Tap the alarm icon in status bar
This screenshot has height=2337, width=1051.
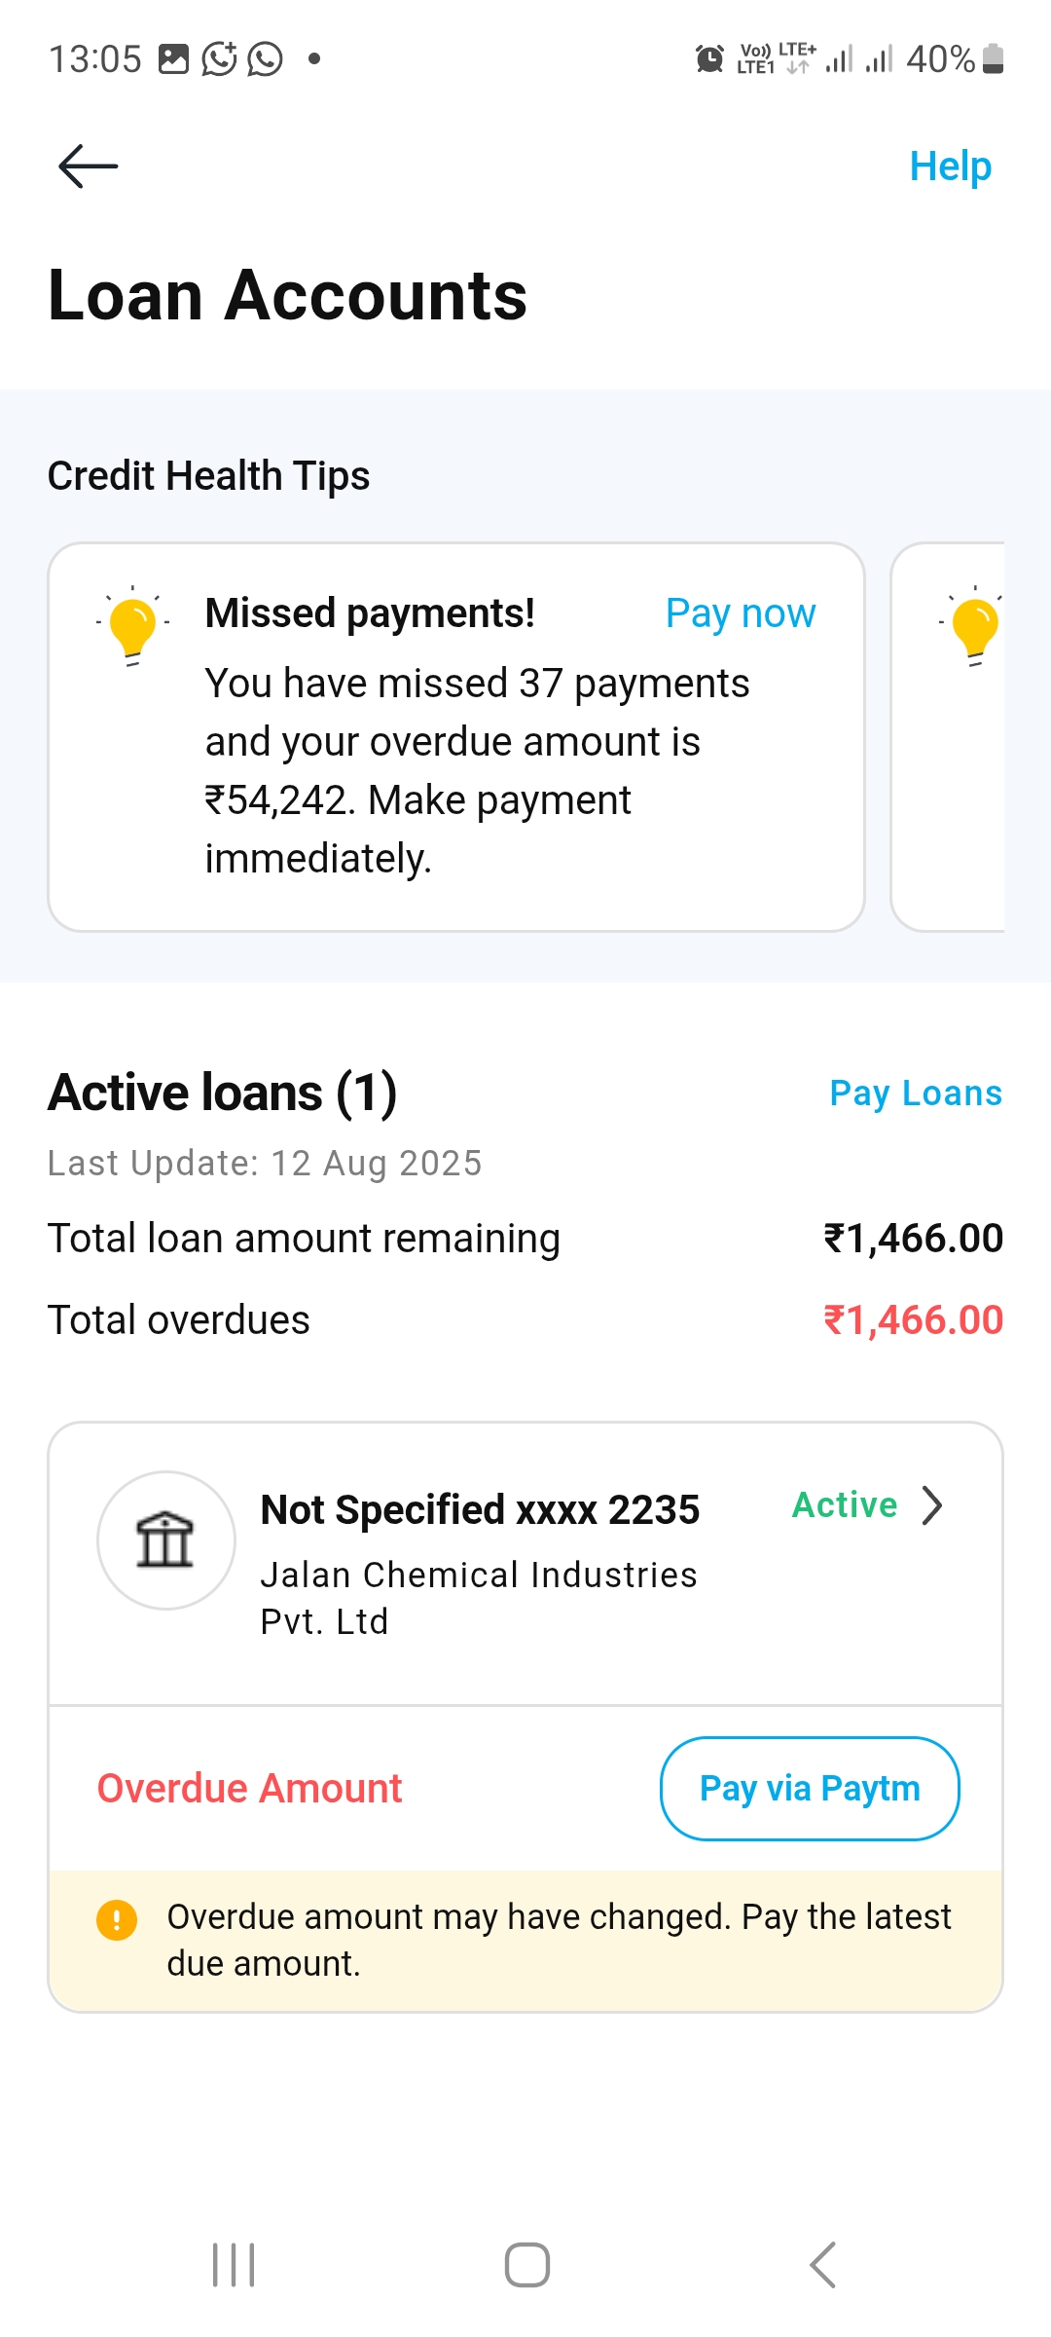(x=709, y=59)
